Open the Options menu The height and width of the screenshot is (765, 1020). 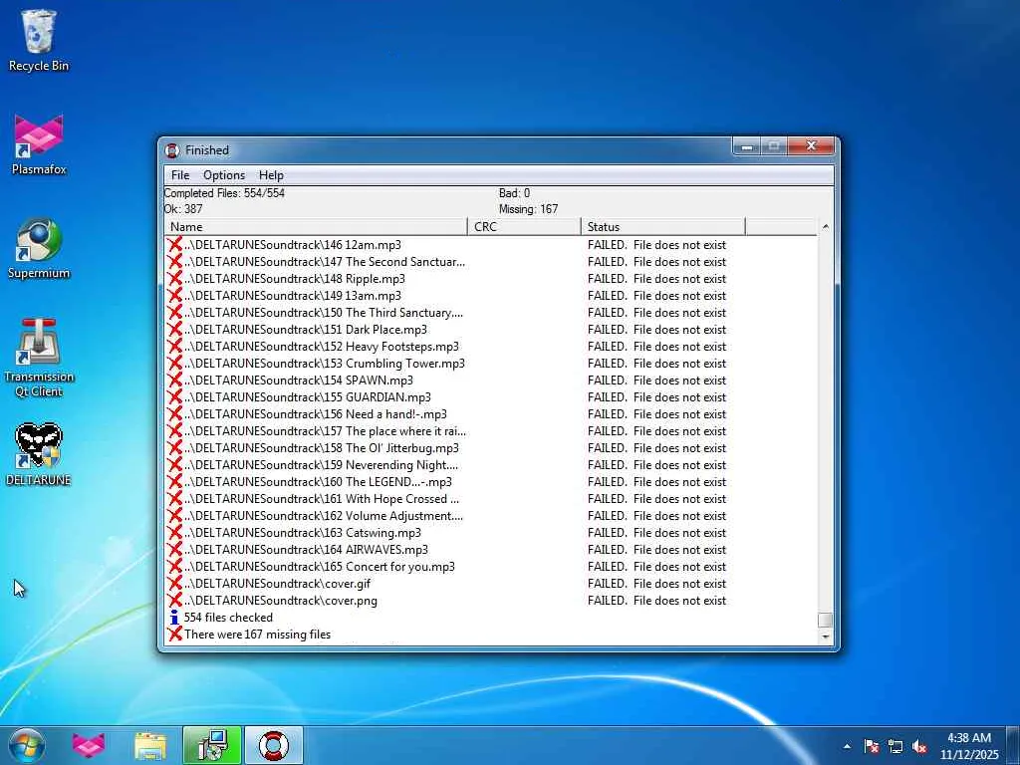(x=224, y=175)
